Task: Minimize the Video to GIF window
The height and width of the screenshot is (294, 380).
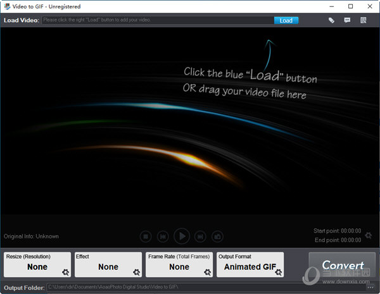Action: coord(332,6)
